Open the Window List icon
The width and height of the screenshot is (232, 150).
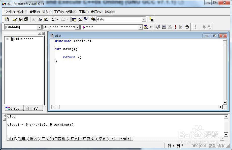(86, 19)
